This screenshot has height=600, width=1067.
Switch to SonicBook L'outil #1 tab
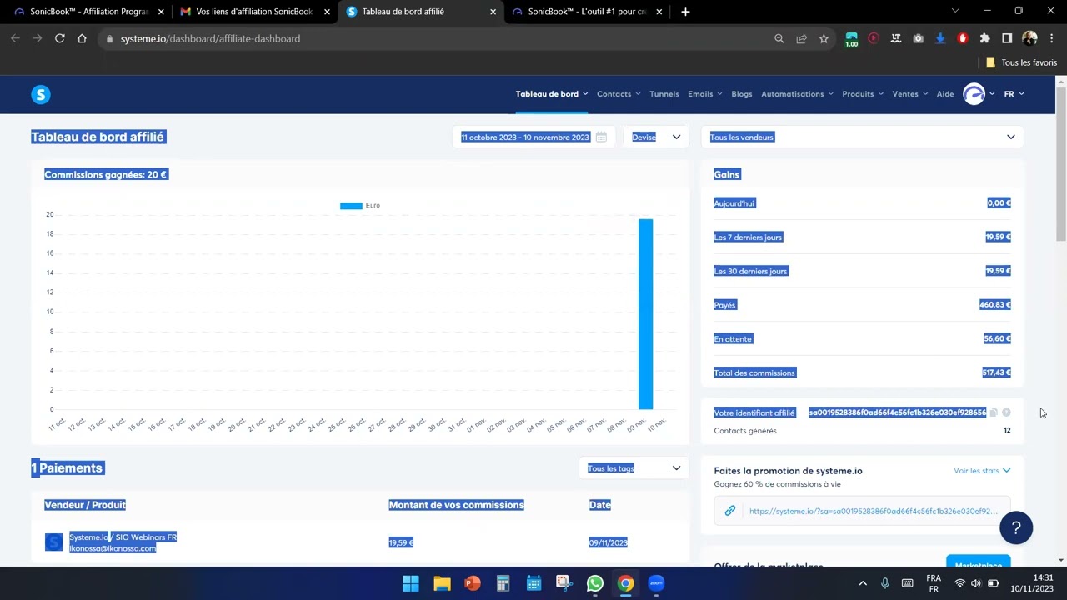[x=587, y=12]
